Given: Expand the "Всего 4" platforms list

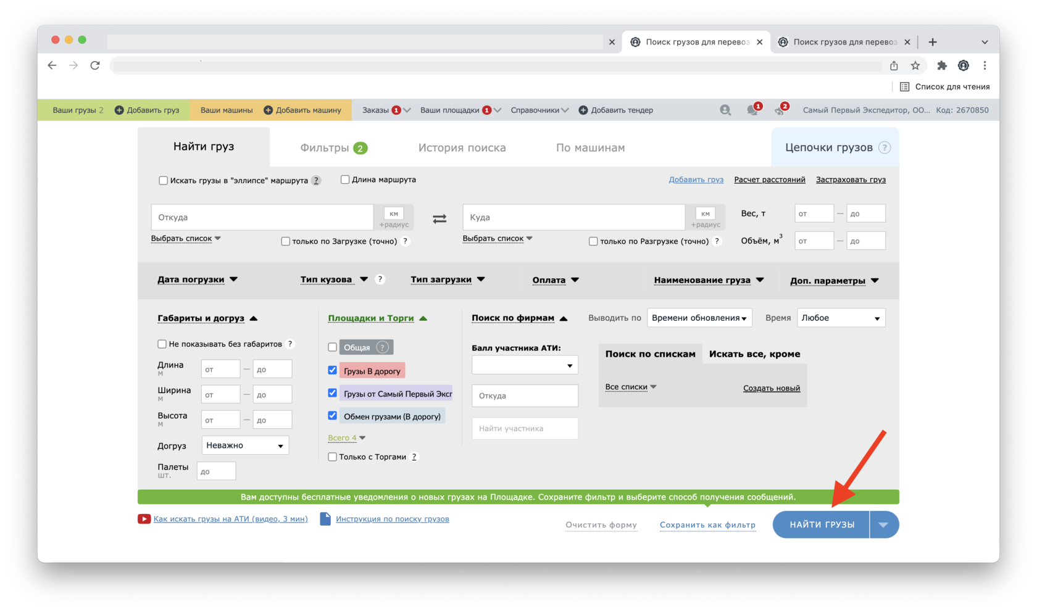Looking at the screenshot, I should (346, 438).
